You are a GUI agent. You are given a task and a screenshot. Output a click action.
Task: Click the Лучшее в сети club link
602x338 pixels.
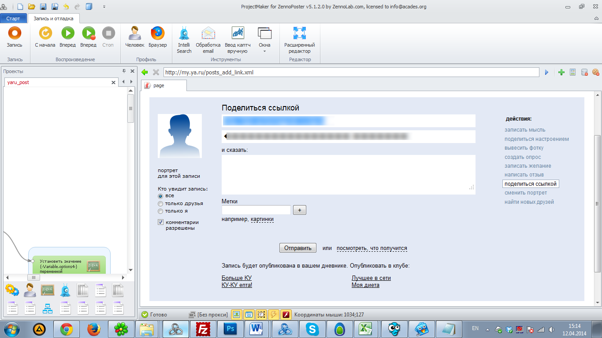(x=371, y=278)
